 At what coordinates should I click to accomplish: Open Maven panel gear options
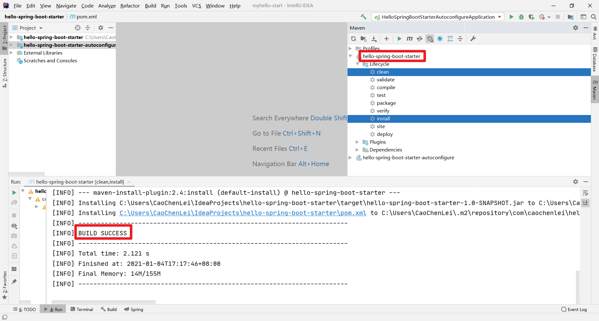pyautogui.click(x=576, y=28)
